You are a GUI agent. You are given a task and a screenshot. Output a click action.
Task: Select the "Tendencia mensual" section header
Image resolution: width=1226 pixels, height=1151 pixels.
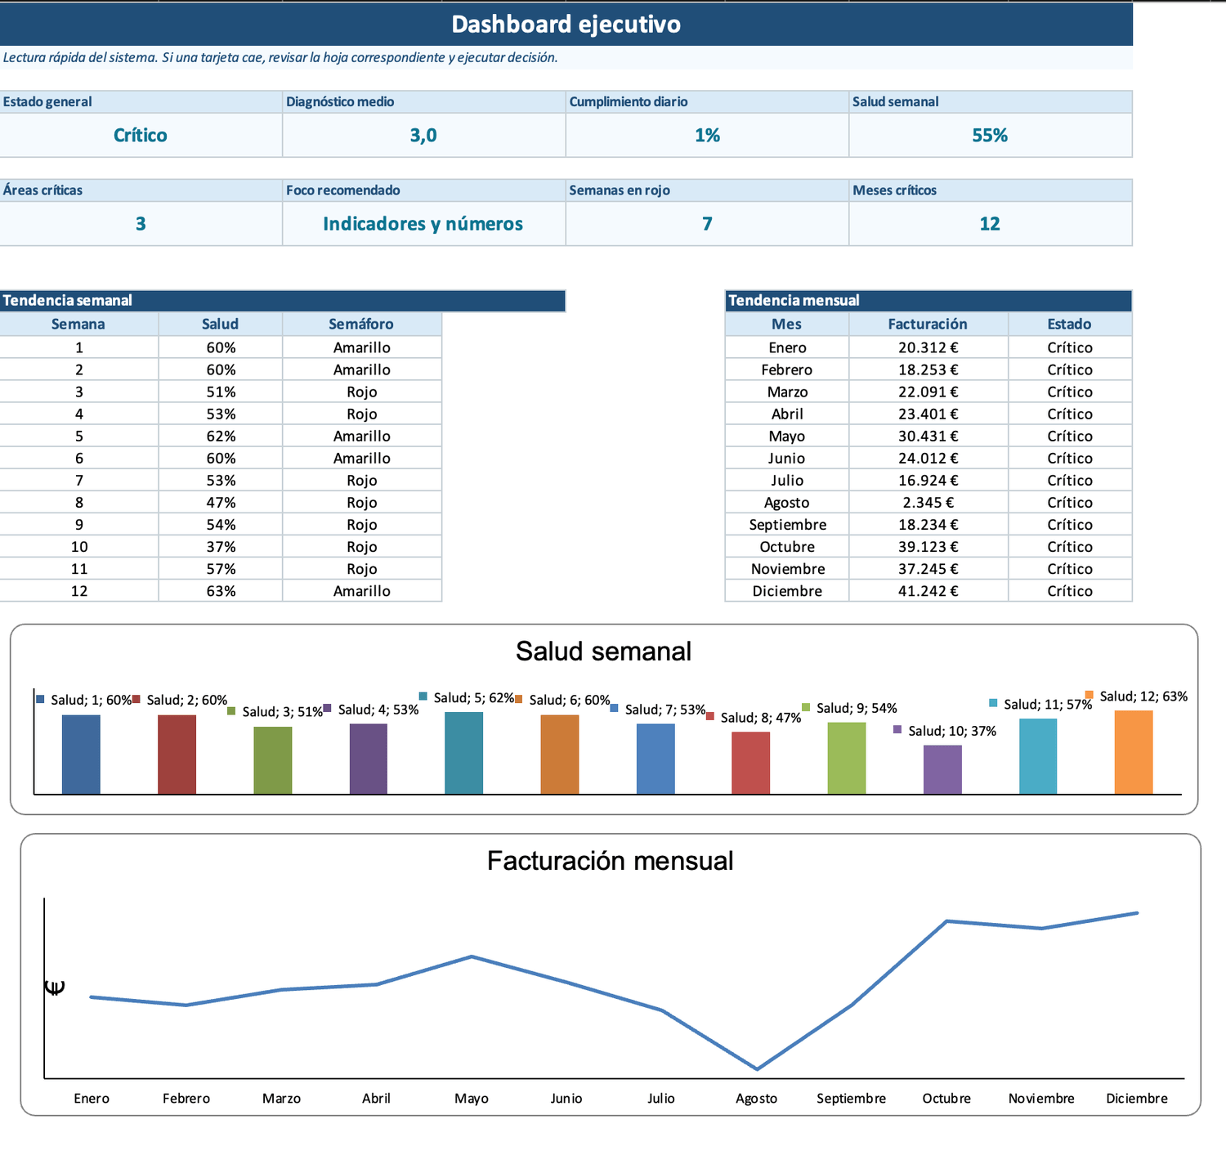(928, 300)
